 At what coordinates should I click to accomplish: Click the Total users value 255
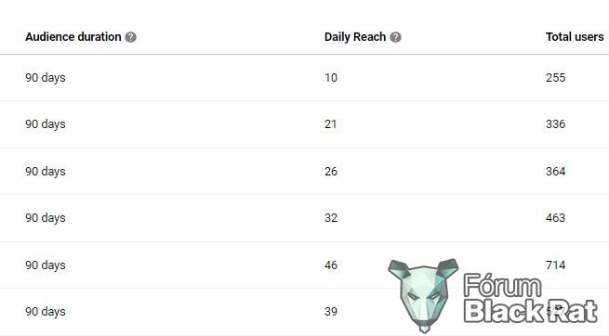point(555,78)
